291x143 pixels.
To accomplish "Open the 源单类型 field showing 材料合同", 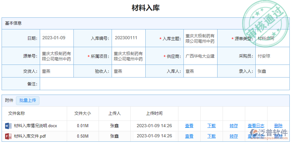I will (273, 38).
